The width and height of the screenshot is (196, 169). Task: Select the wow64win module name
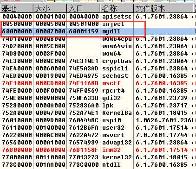pyautogui.click(x=117, y=46)
